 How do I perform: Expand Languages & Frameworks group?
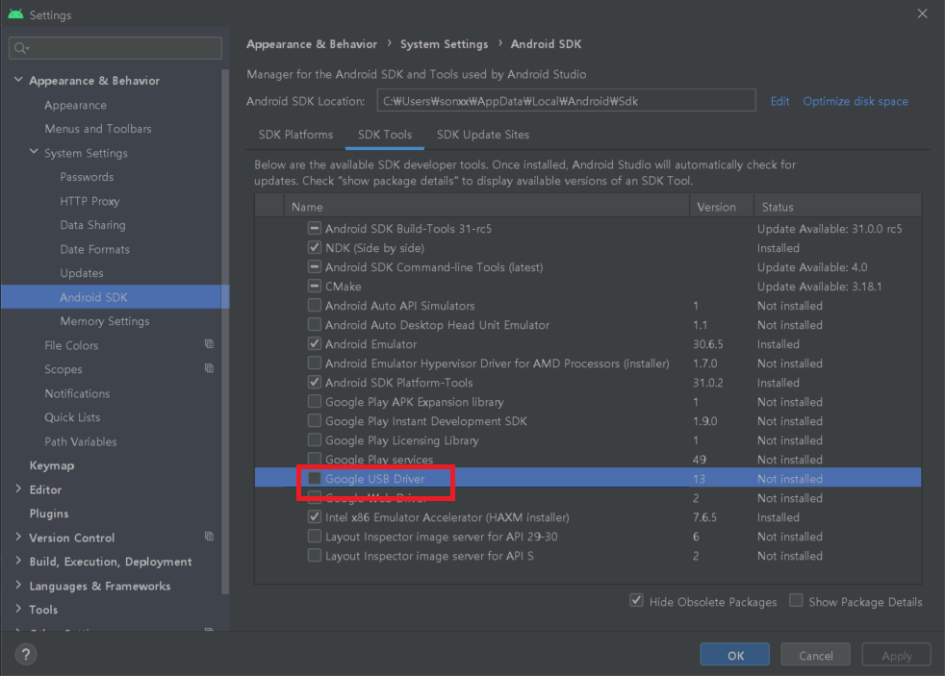click(18, 585)
